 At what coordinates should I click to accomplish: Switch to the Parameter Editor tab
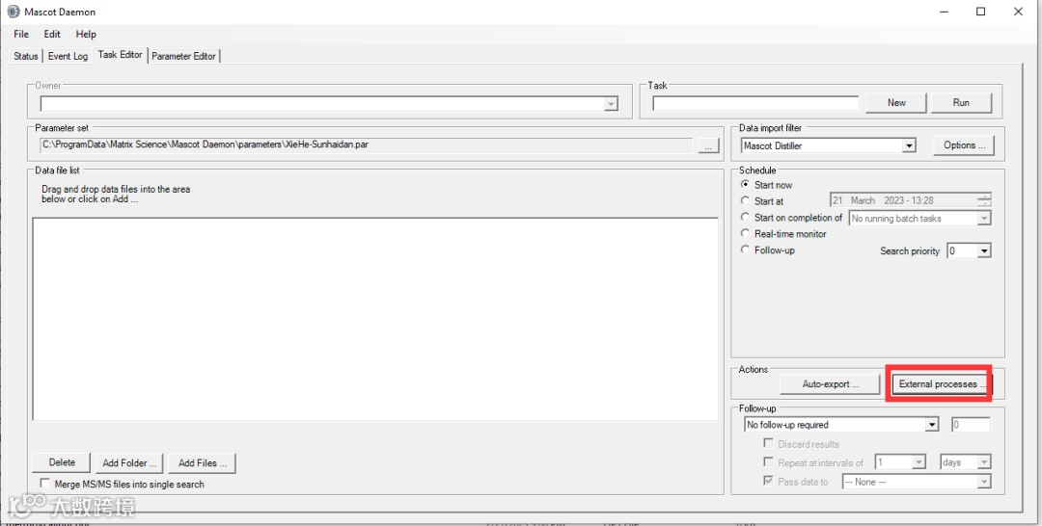click(183, 57)
